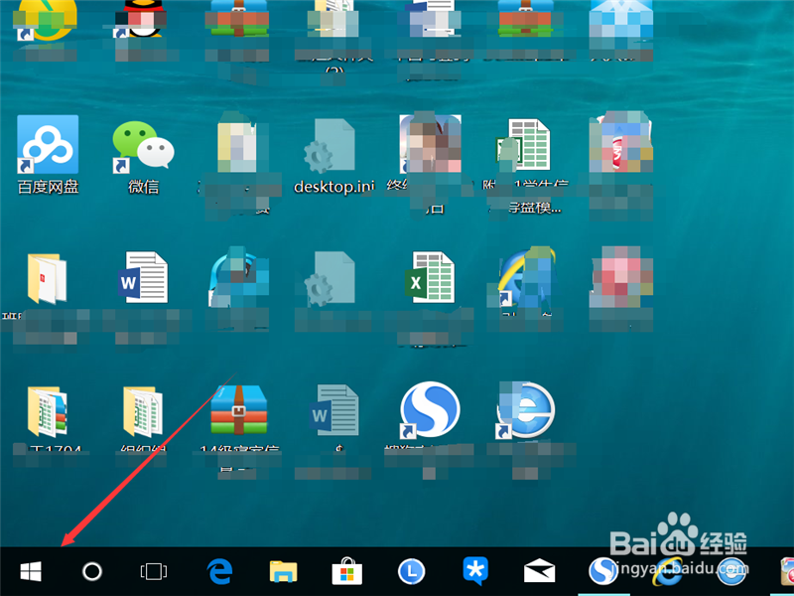This screenshot has height=596, width=794.
Task: Select the folder containing a red document
Action: pyautogui.click(x=47, y=278)
